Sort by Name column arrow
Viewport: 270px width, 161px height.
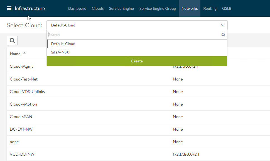tap(24, 53)
